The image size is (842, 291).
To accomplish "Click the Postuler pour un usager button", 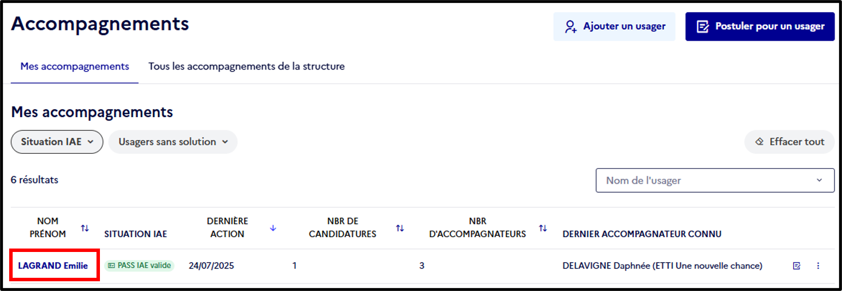I will (760, 26).
